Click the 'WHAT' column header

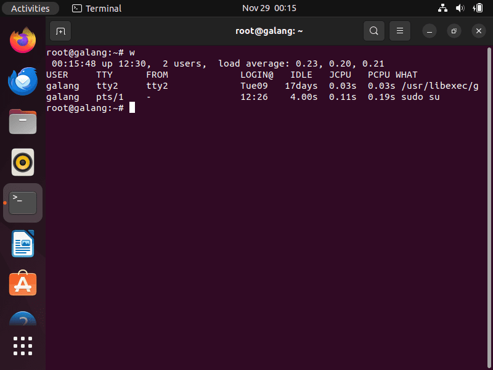[407, 75]
